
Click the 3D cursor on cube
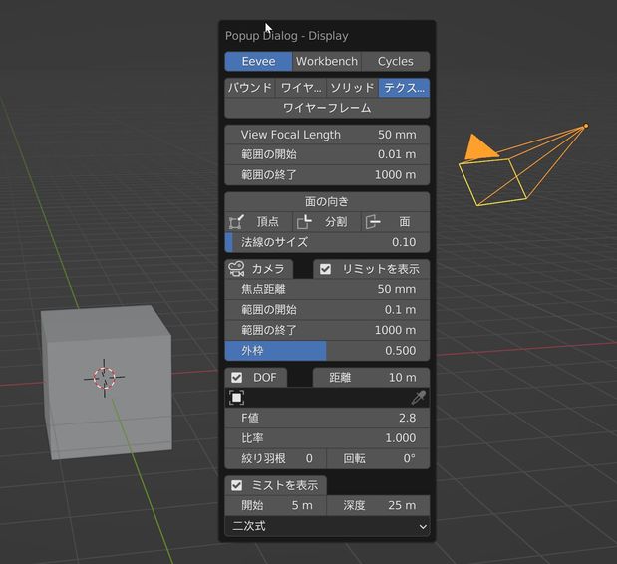[105, 378]
